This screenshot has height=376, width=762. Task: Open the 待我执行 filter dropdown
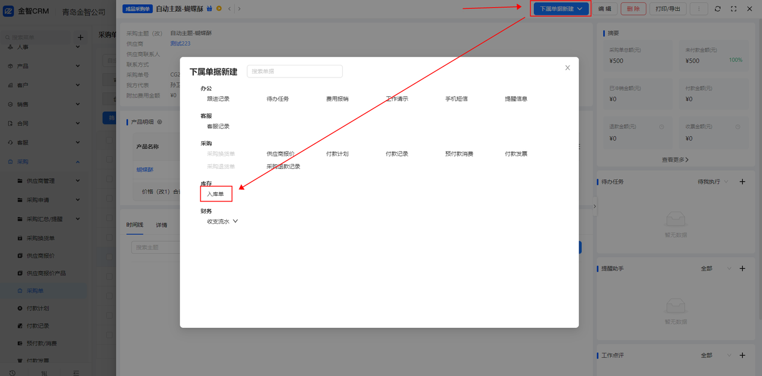pyautogui.click(x=713, y=181)
